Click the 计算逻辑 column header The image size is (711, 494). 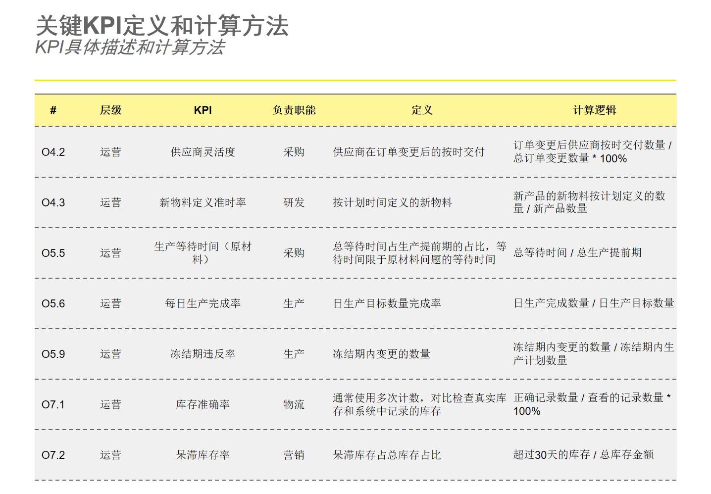tap(595, 110)
